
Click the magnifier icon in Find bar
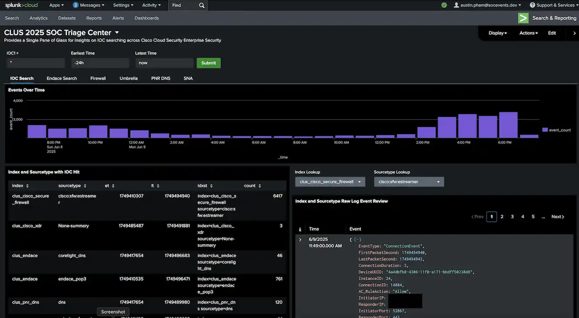click(x=201, y=5)
